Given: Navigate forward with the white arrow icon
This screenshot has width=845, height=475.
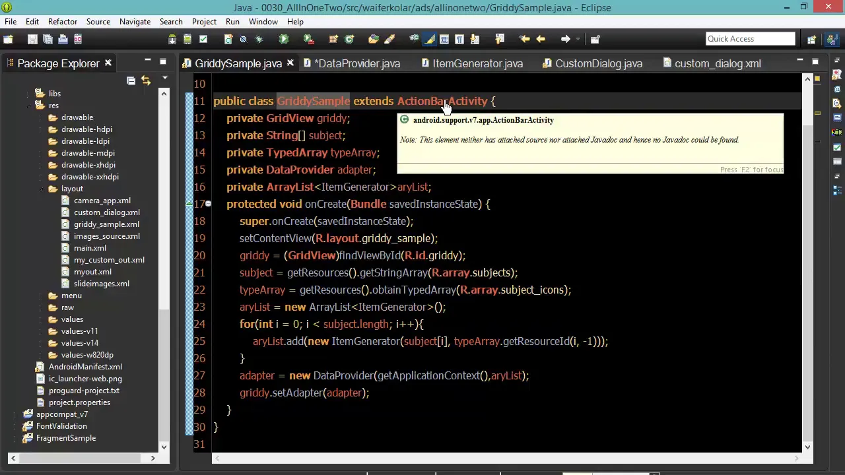Looking at the screenshot, I should point(566,39).
